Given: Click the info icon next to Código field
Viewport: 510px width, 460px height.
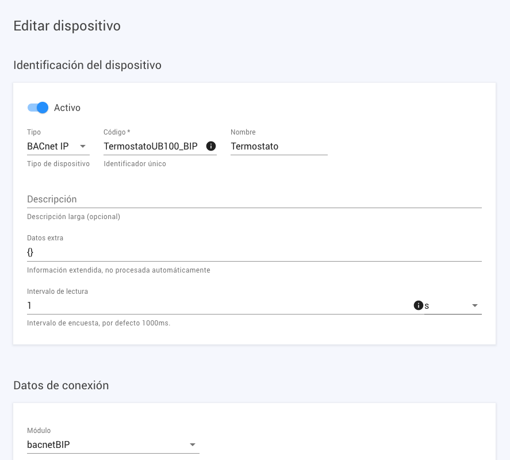Looking at the screenshot, I should tap(211, 146).
